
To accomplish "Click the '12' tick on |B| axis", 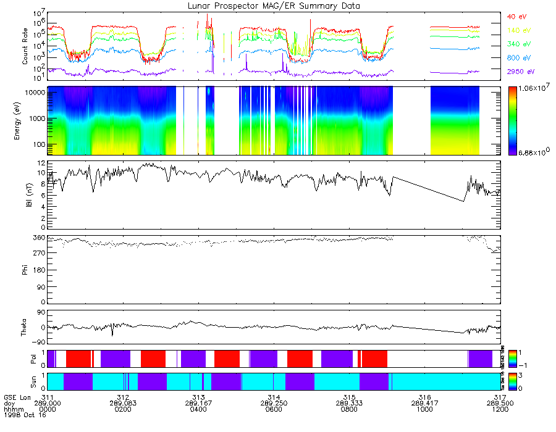I will point(41,164).
